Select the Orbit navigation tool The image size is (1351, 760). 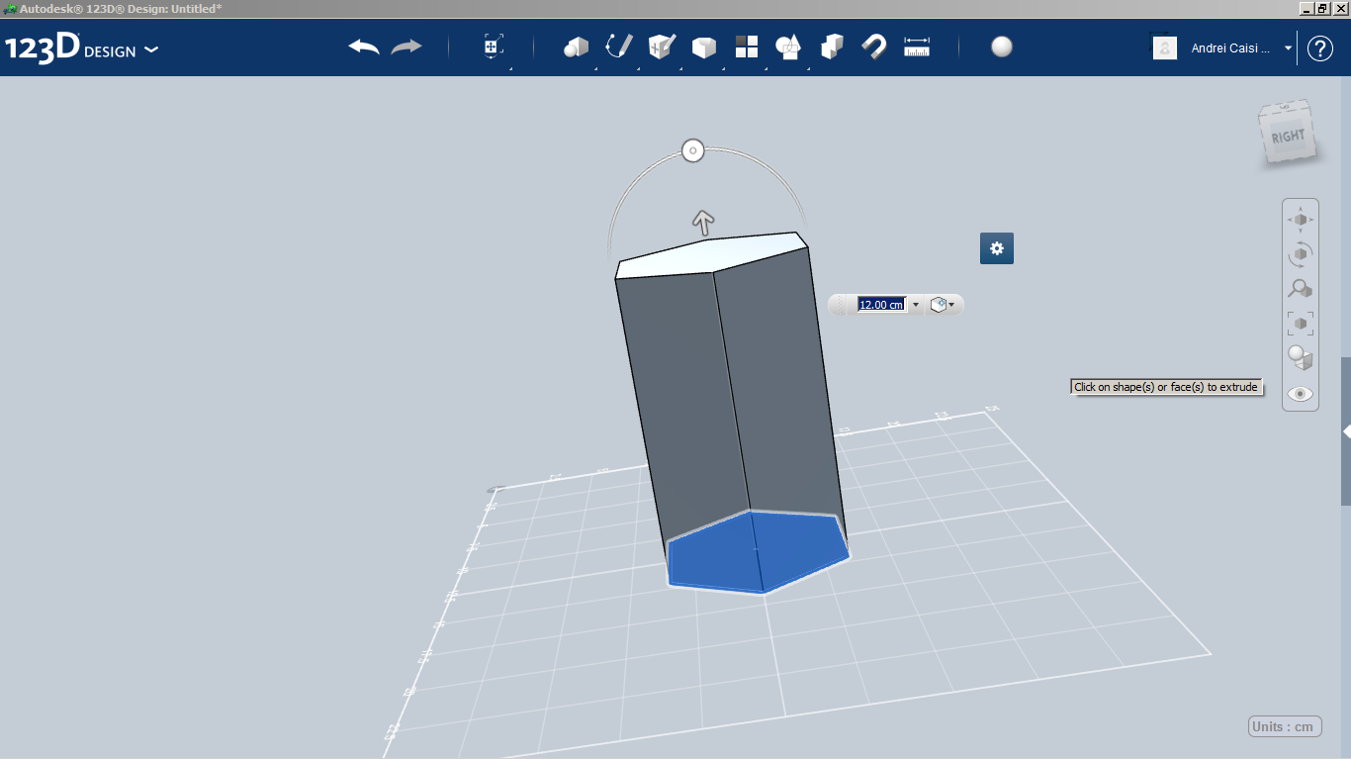tap(1301, 254)
